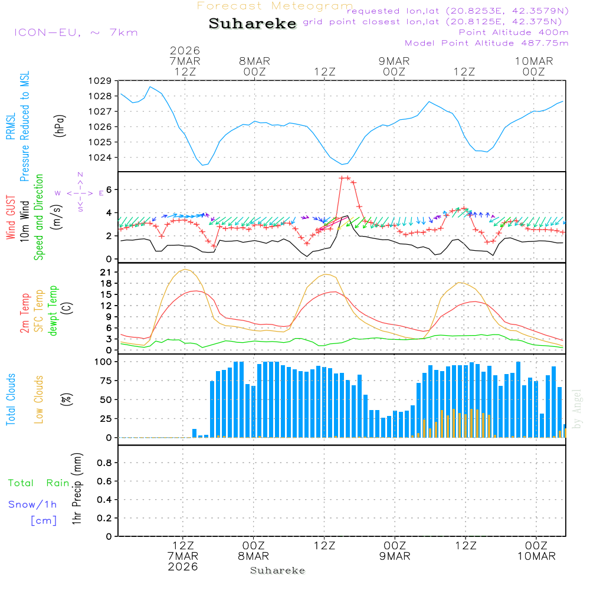
Task: Click the top axis 10MAR 00Z marker
Action: tap(534, 66)
